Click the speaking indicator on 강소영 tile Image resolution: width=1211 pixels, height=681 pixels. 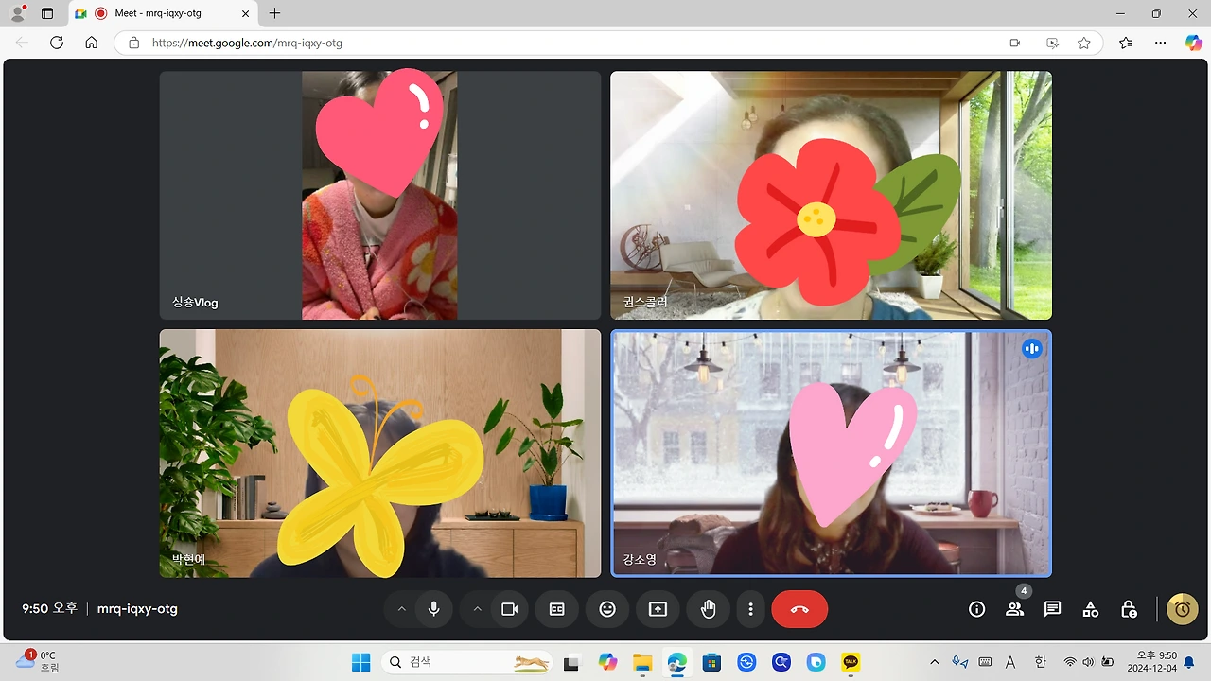(x=1031, y=348)
